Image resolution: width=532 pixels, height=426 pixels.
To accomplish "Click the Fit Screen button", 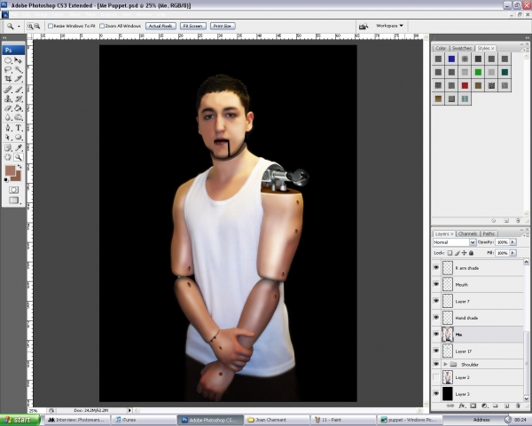I will 192,26.
